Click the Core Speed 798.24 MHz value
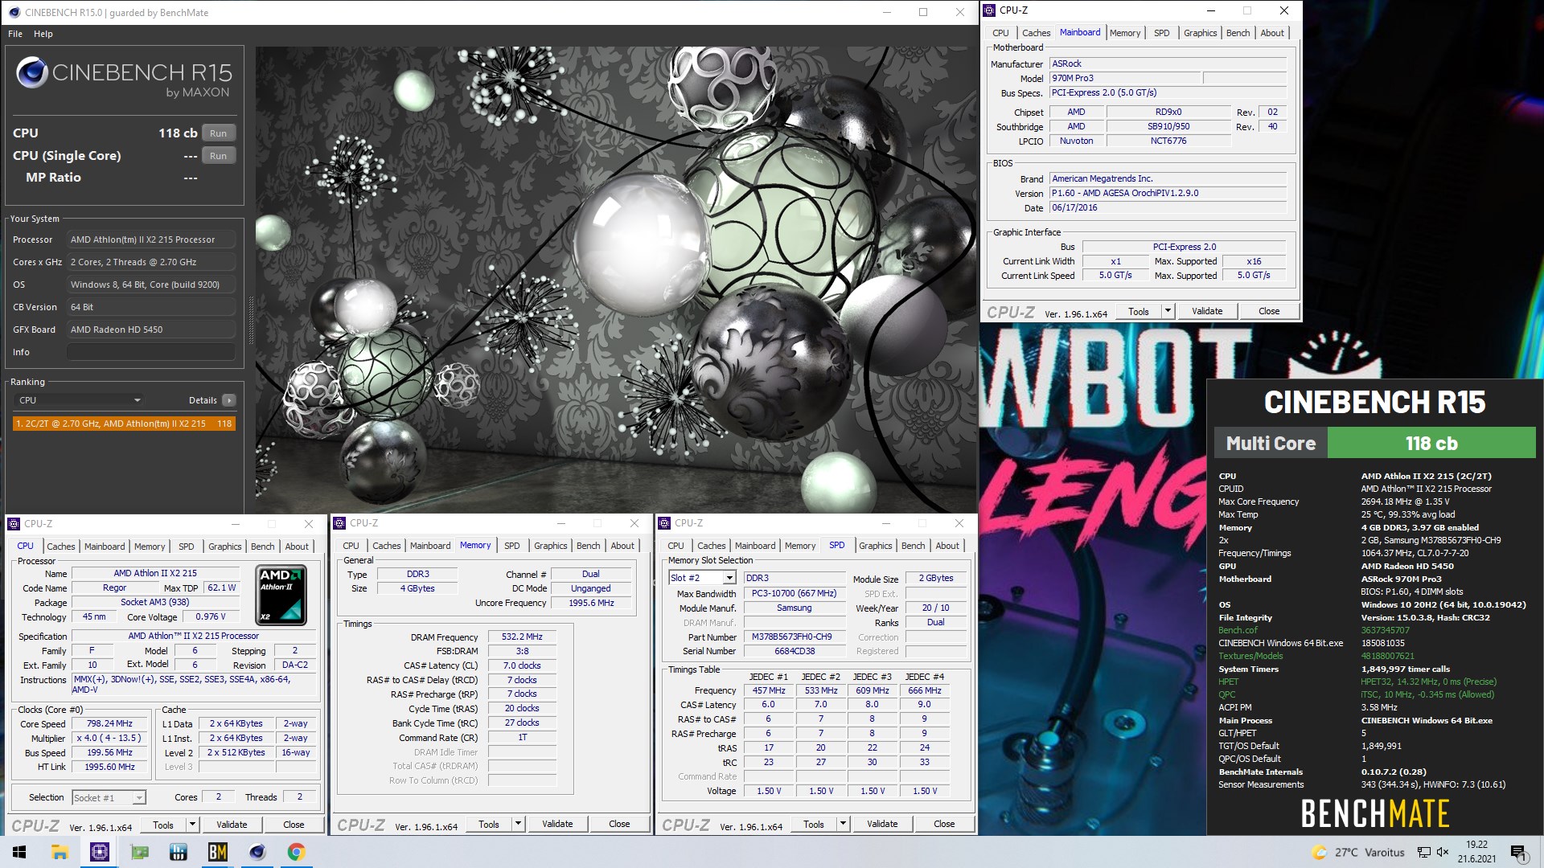This screenshot has width=1544, height=868. click(x=109, y=724)
